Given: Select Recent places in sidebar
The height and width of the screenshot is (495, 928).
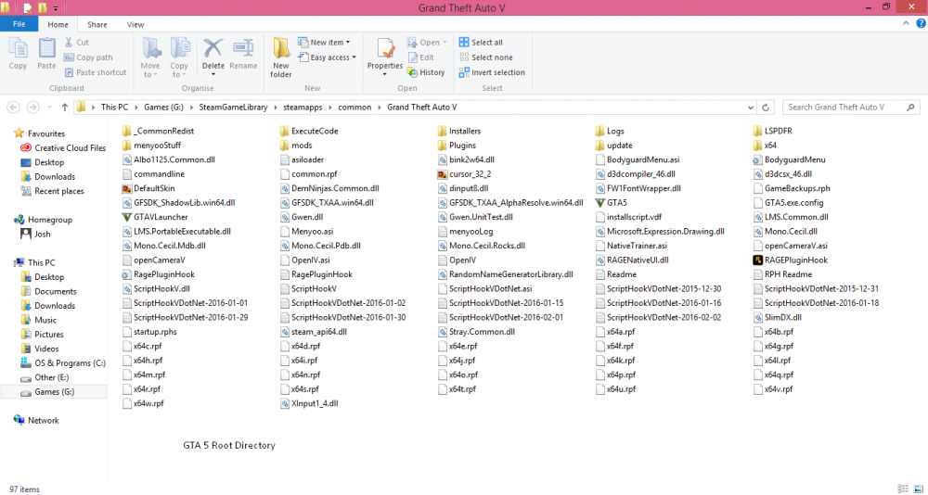Looking at the screenshot, I should point(52,191).
